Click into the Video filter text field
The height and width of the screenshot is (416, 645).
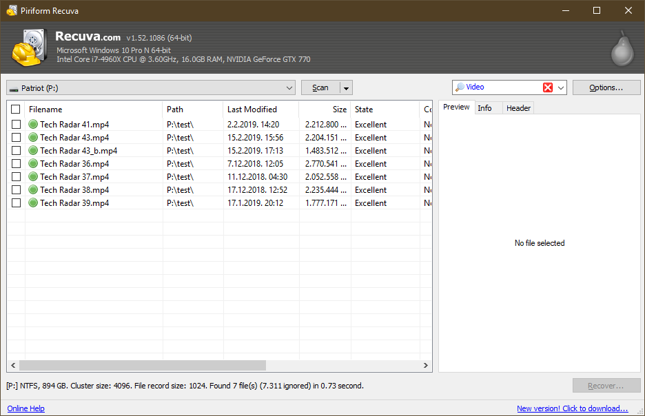502,87
